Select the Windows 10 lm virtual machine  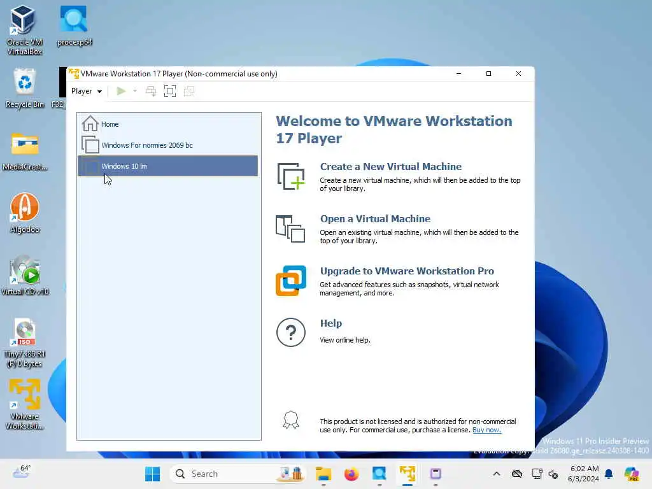click(x=168, y=166)
